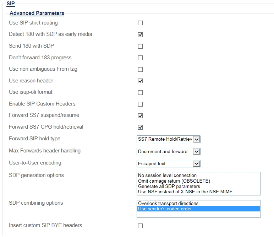
Task: Enable SIP Custom Headers checkbox
Action: [140, 104]
